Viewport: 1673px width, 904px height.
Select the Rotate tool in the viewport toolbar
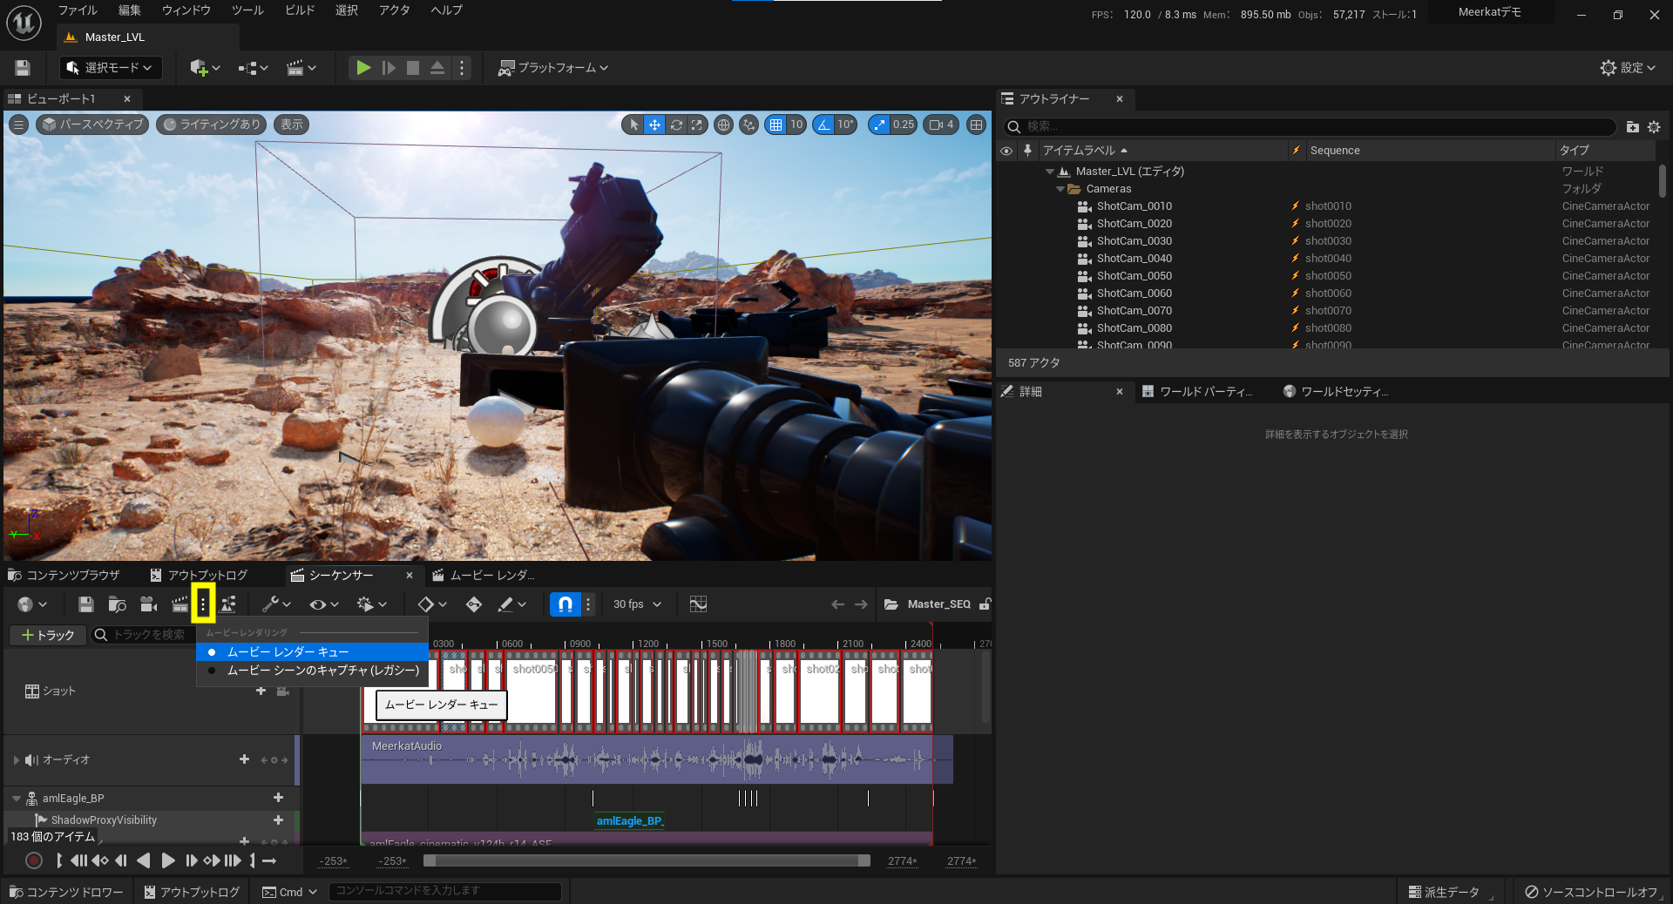[676, 125]
